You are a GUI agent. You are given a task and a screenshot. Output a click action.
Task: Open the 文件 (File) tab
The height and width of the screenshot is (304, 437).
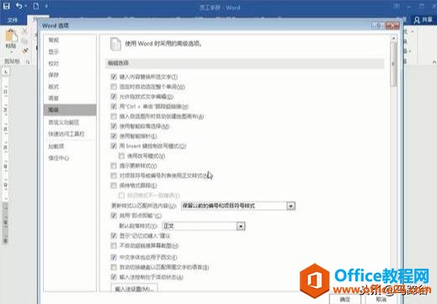click(x=13, y=20)
